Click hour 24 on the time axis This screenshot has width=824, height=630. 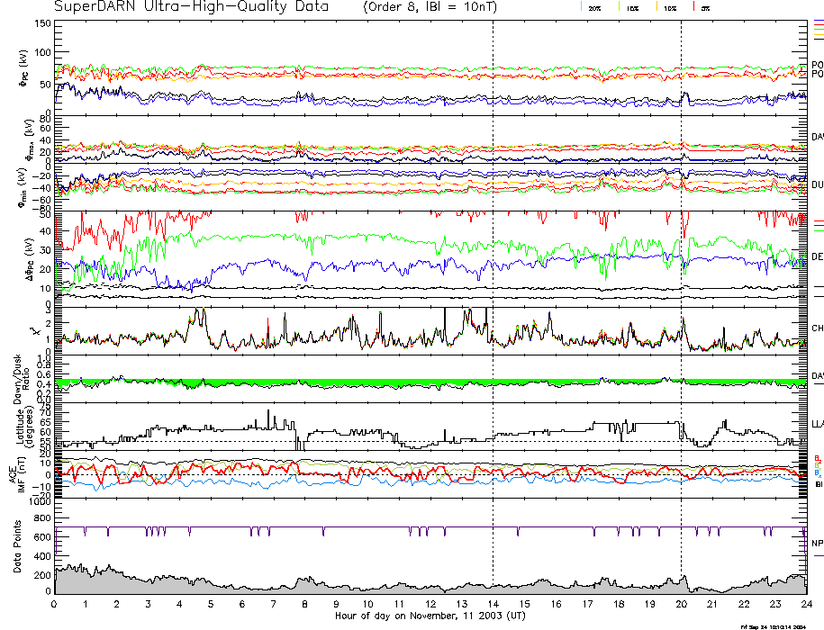point(806,604)
